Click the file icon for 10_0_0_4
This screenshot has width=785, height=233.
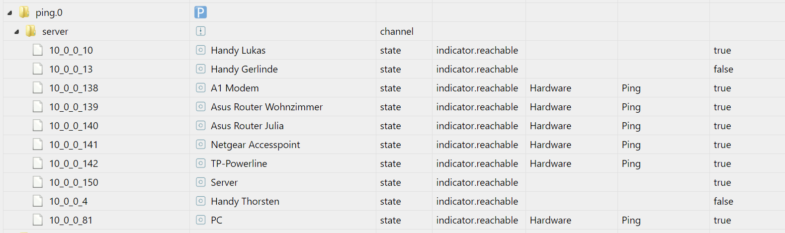point(38,201)
